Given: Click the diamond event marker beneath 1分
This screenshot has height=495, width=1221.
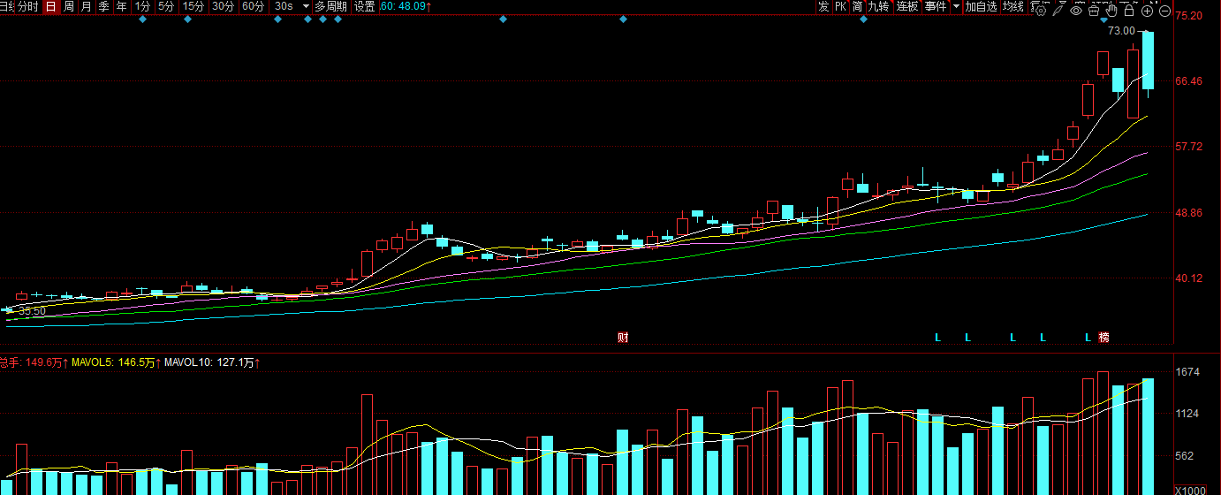Looking at the screenshot, I should [142, 19].
